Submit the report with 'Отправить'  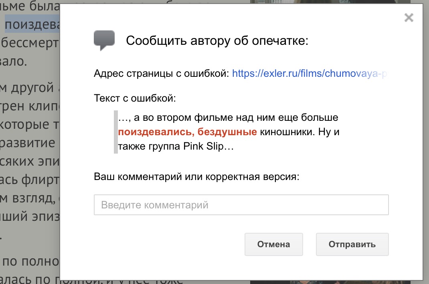point(352,244)
